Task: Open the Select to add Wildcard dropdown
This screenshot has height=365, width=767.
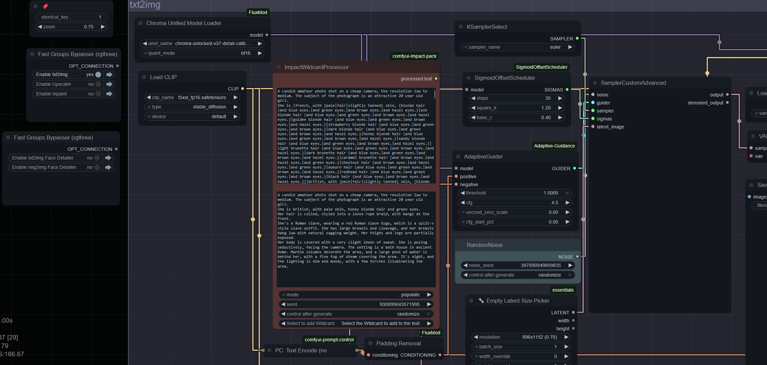Action: point(356,323)
